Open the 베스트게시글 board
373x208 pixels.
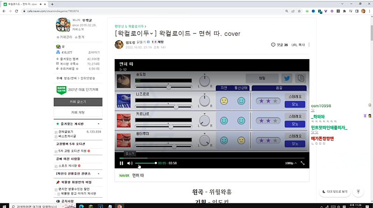coord(67,136)
